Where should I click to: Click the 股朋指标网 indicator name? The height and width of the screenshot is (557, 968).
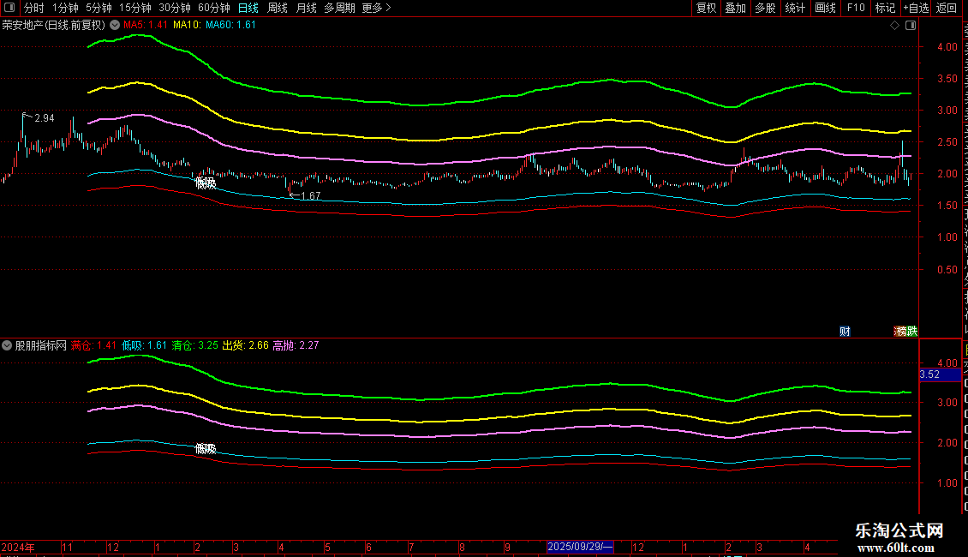(x=41, y=346)
